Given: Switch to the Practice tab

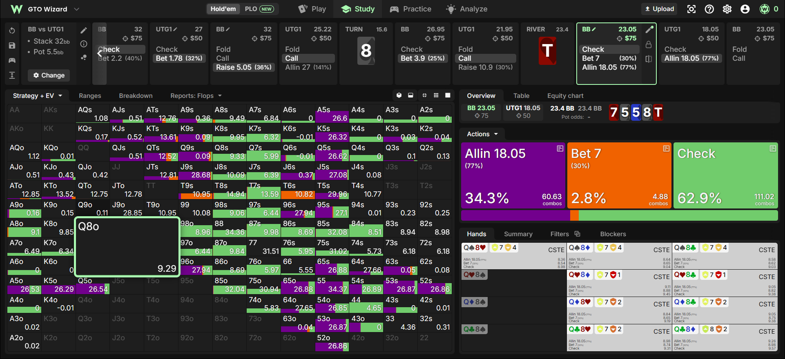Looking at the screenshot, I should (x=411, y=9).
